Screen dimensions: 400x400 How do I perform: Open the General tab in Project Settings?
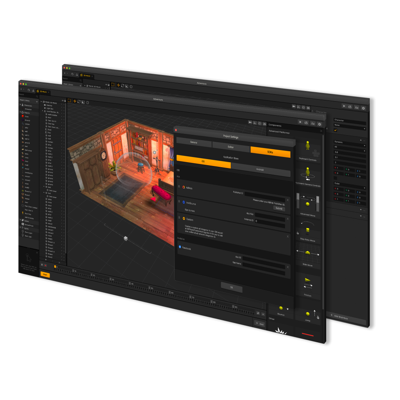193,142
